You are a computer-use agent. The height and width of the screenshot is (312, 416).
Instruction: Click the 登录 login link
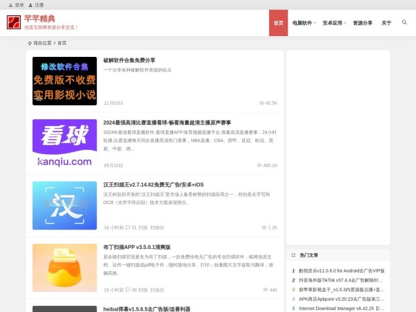click(x=19, y=4)
